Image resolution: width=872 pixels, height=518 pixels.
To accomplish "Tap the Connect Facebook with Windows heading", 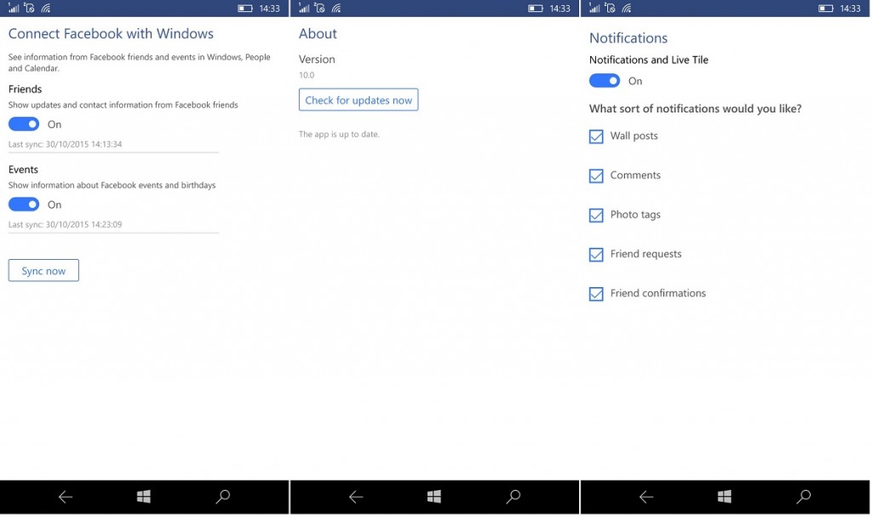I will coord(111,33).
